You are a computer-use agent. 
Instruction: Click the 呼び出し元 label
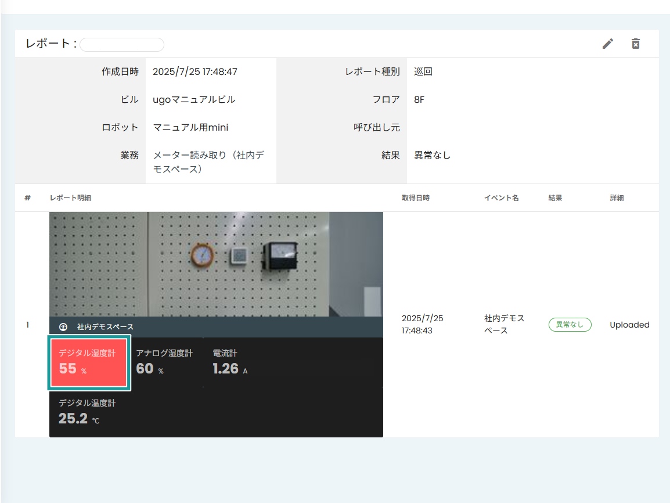pos(377,127)
